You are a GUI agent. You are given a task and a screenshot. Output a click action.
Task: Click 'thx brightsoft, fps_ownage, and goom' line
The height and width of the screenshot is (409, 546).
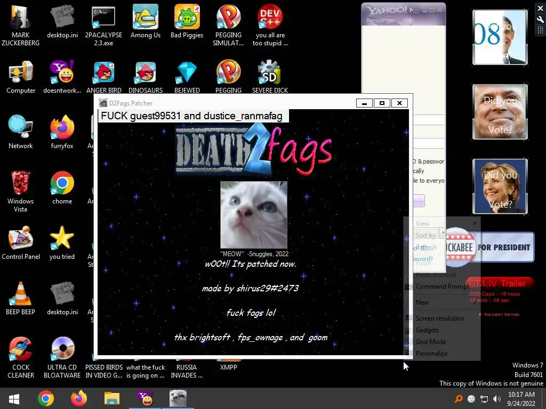pyautogui.click(x=251, y=337)
